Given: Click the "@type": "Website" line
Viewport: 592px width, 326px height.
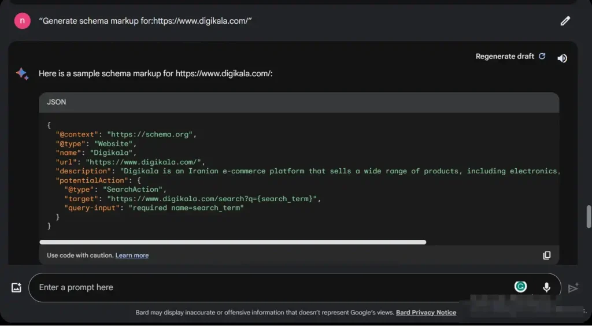Looking at the screenshot, I should [96, 144].
